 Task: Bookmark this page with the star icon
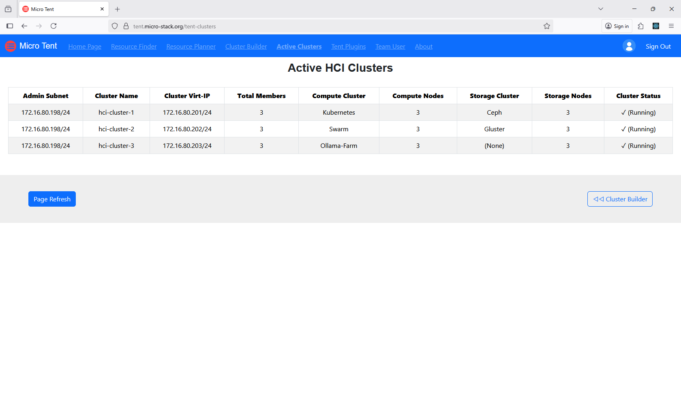pyautogui.click(x=546, y=26)
